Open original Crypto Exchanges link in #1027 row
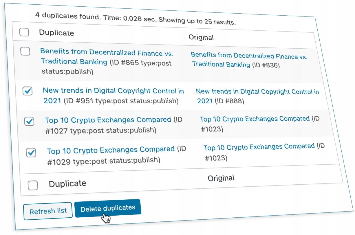Viewport: 355px width, 235px height. tap(255, 119)
